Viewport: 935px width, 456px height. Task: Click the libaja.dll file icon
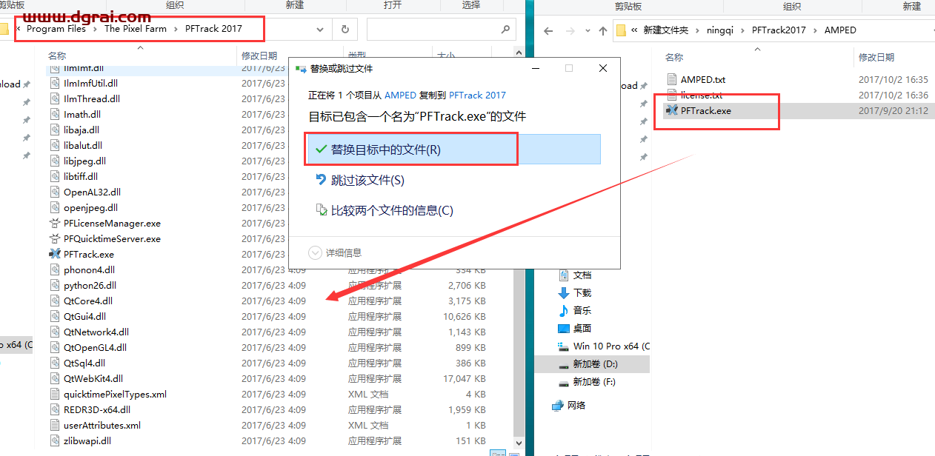coord(55,130)
